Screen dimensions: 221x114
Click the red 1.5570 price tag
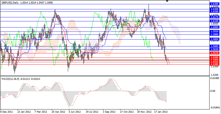pos(215,53)
